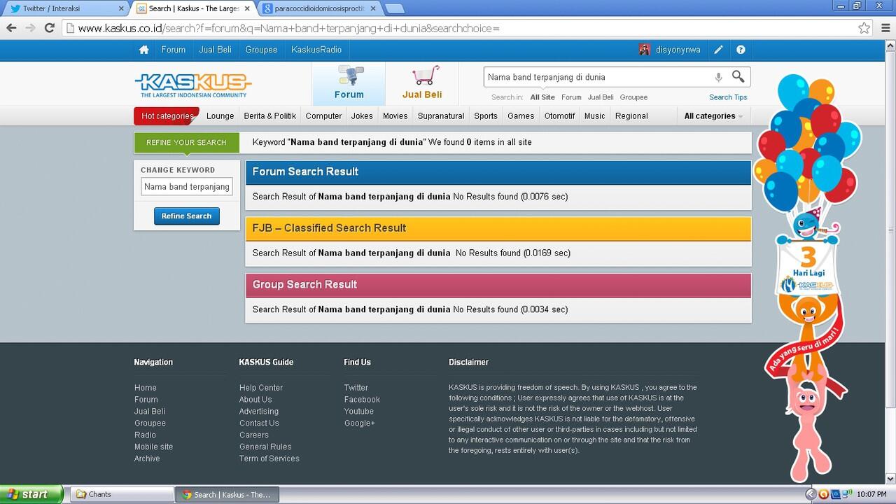Click the Hot categories button
Screen dimensions: 896x504
click(167, 116)
